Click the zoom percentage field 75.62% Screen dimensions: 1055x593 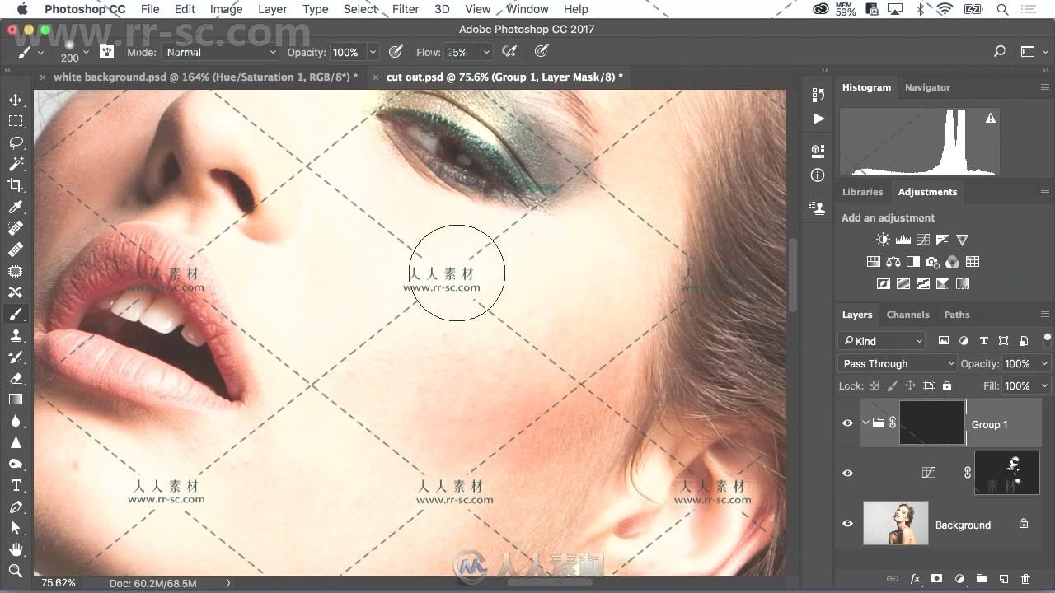coord(59,583)
